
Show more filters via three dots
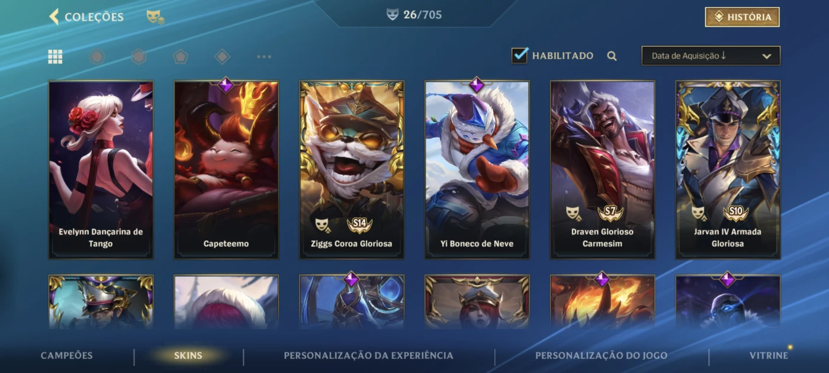point(264,57)
